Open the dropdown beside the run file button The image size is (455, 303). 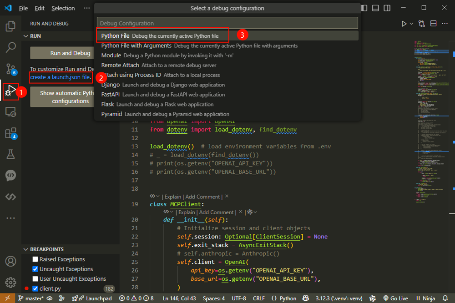[x=412, y=24]
